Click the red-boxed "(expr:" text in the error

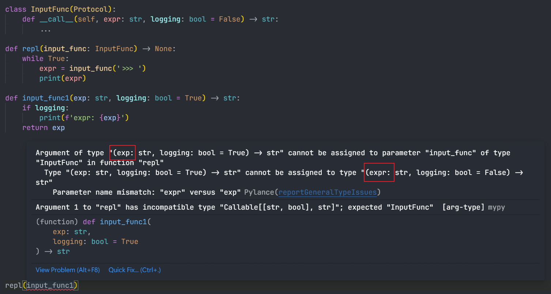[379, 172]
